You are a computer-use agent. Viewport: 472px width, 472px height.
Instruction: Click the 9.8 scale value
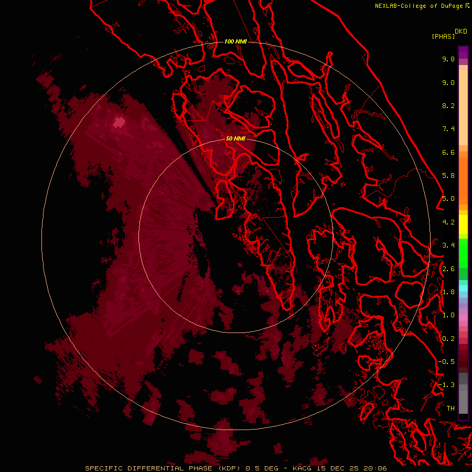448,59
